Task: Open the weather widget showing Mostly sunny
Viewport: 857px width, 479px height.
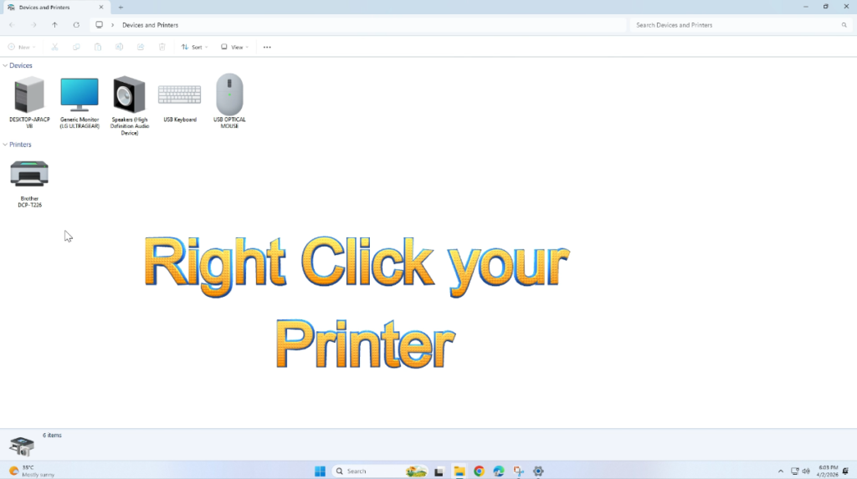Action: [x=32, y=471]
